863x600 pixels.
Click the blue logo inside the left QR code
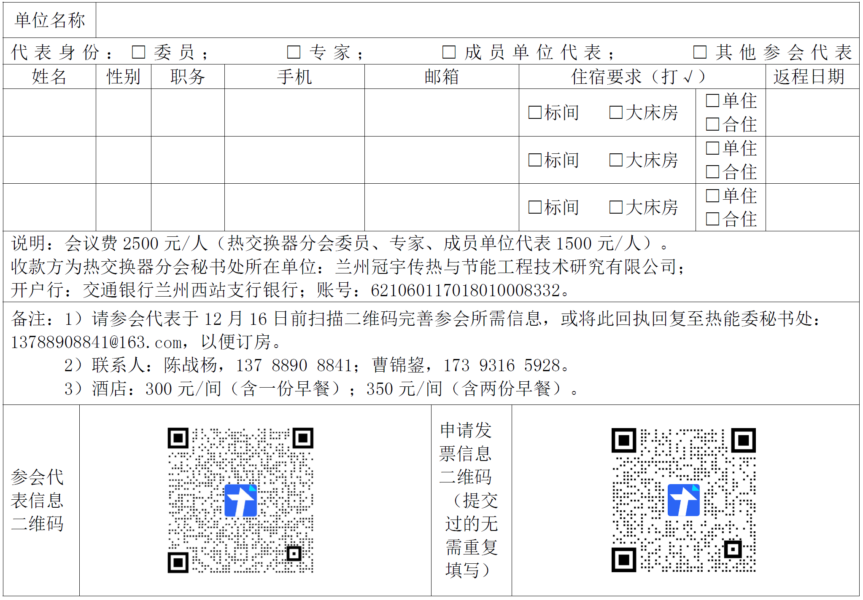tap(240, 500)
